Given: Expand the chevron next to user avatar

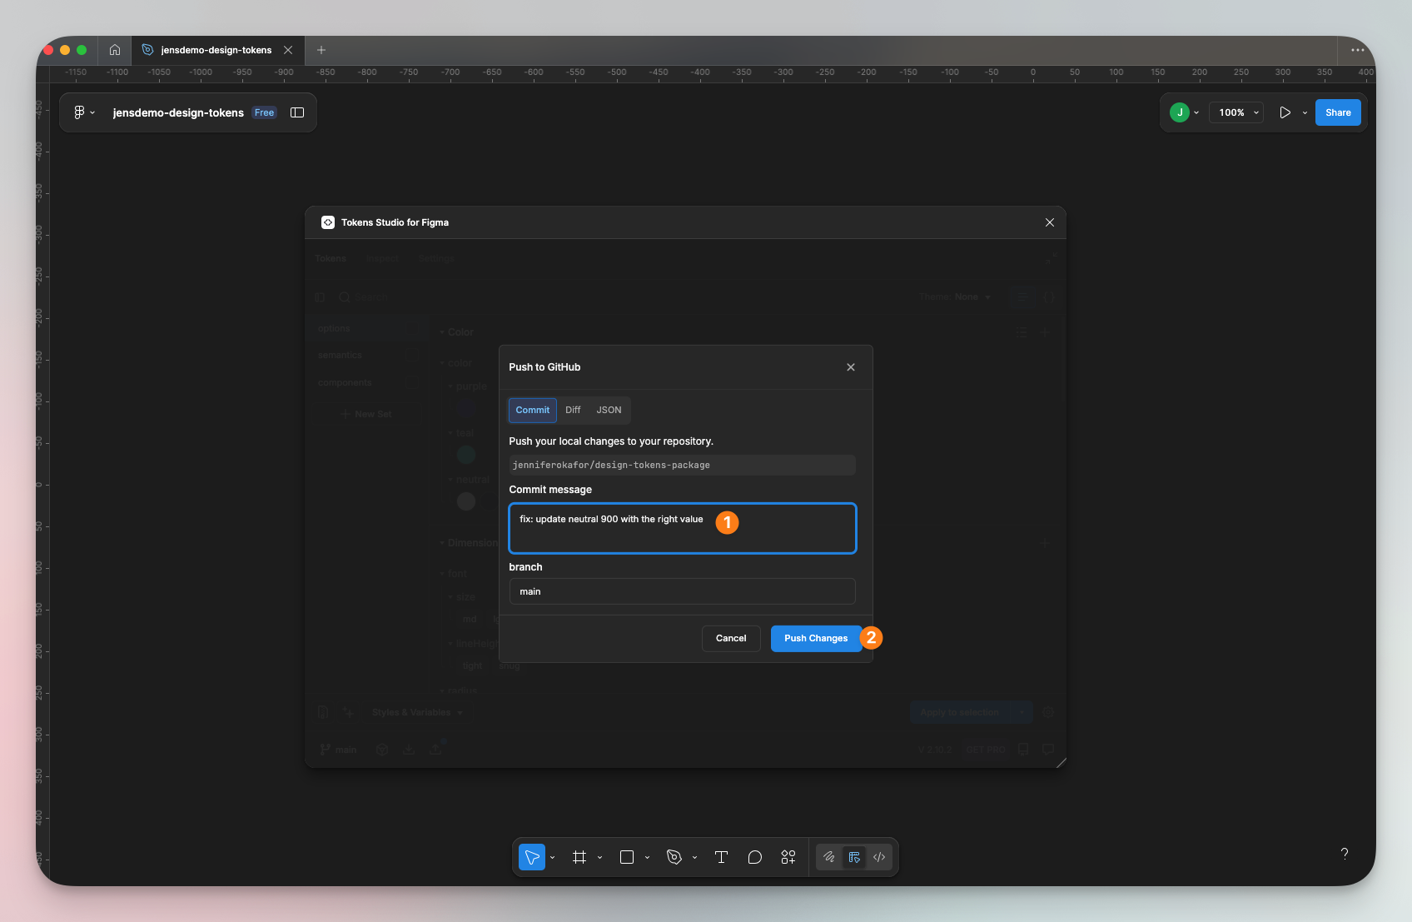Looking at the screenshot, I should pos(1196,112).
